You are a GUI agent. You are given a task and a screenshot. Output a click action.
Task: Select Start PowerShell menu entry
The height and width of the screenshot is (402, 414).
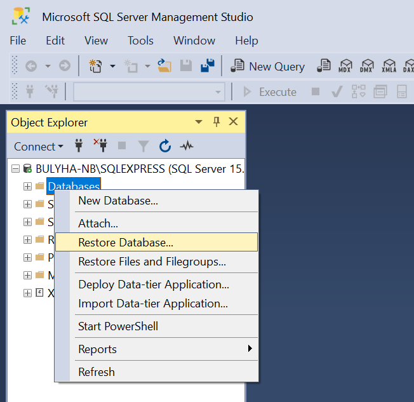[157, 326]
